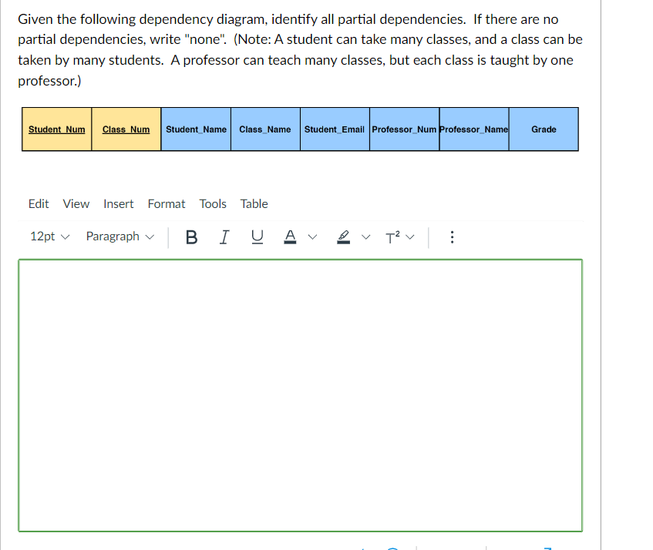Open the Paragraph style dropdown
The width and height of the screenshot is (653, 550).
coord(119,236)
